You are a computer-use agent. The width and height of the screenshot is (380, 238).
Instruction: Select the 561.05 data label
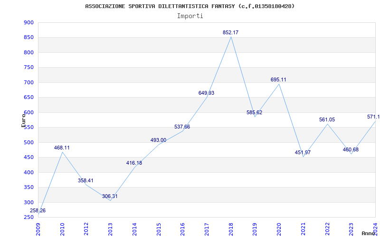327,120
